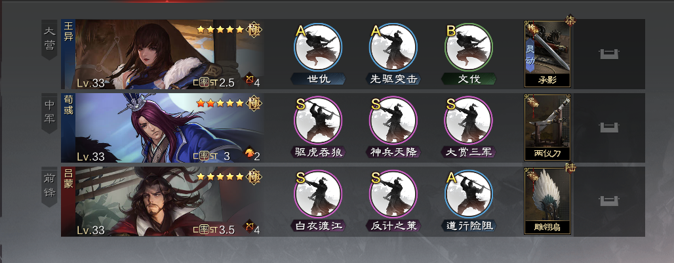This screenshot has height=263, width=674.
Task: Click the empty equipment slot beside 承影
Action: (610, 54)
